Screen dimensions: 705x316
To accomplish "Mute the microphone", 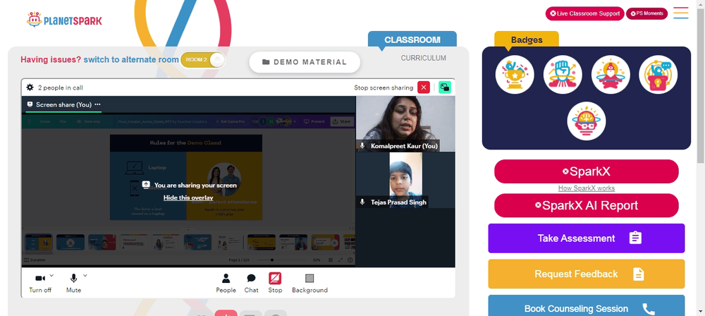I will pos(74,283).
